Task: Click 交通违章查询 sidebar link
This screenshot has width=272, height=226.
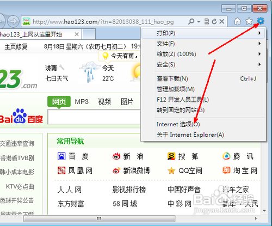Action: click(x=17, y=144)
